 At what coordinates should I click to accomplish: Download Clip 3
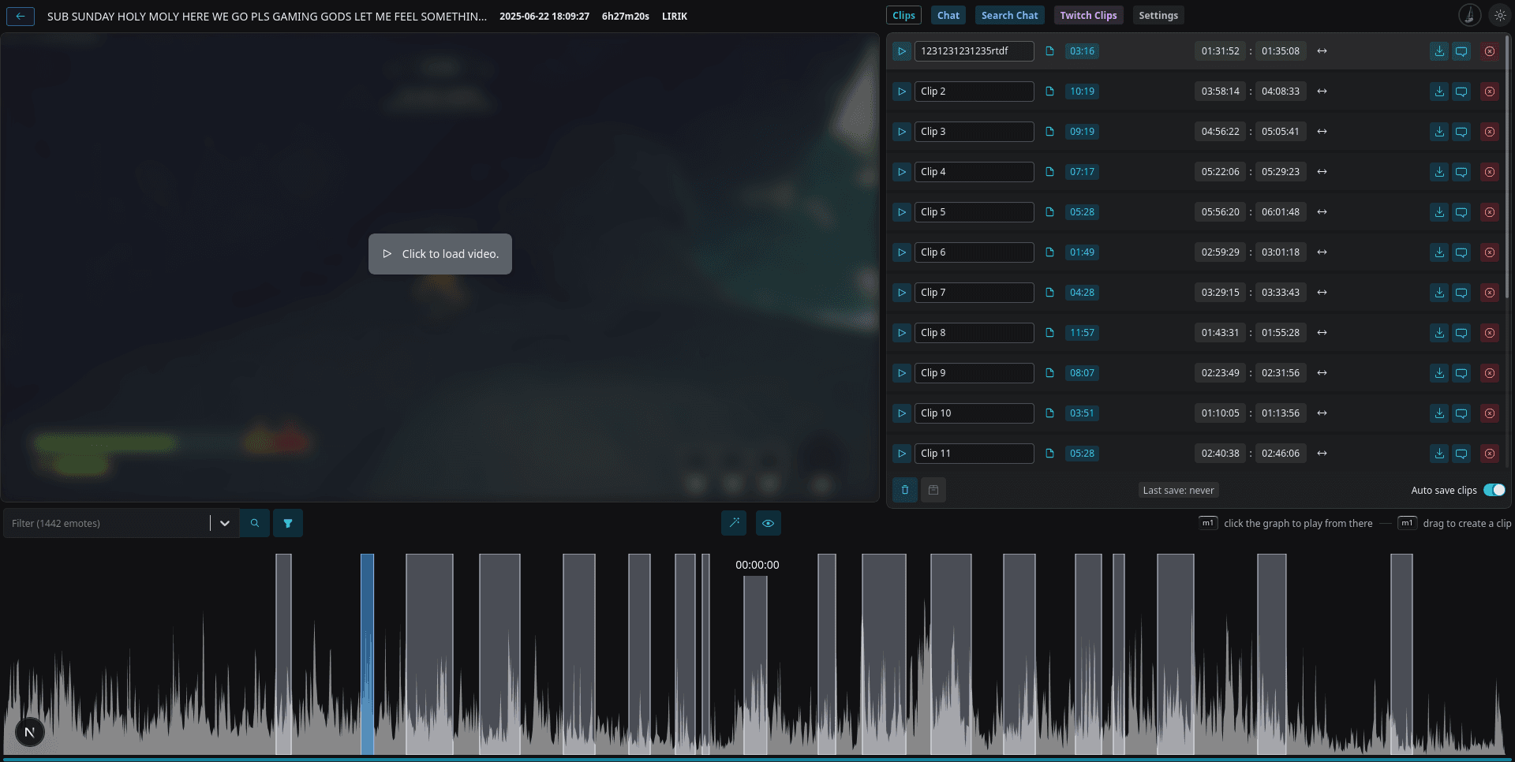click(x=1439, y=132)
